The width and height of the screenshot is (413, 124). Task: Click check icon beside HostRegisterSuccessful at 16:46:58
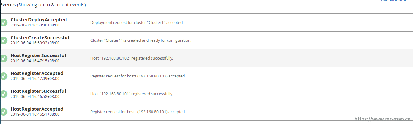(x=4, y=94)
